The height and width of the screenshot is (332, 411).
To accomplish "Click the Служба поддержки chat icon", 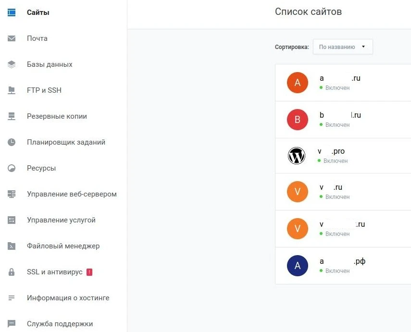I will point(12,323).
